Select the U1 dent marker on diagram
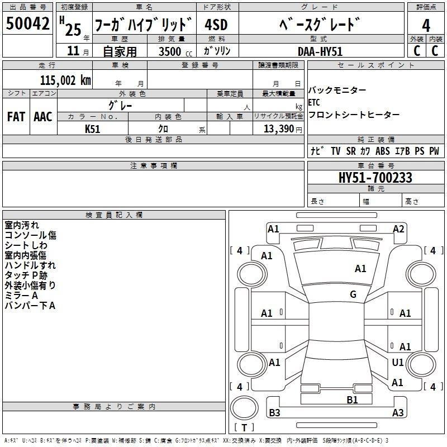 click(398, 363)
